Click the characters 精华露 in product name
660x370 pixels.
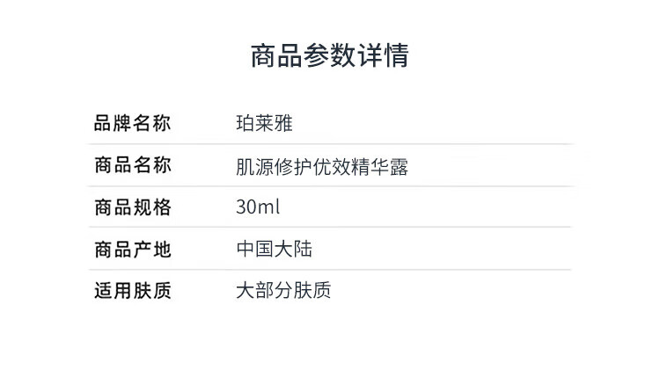[388, 166]
